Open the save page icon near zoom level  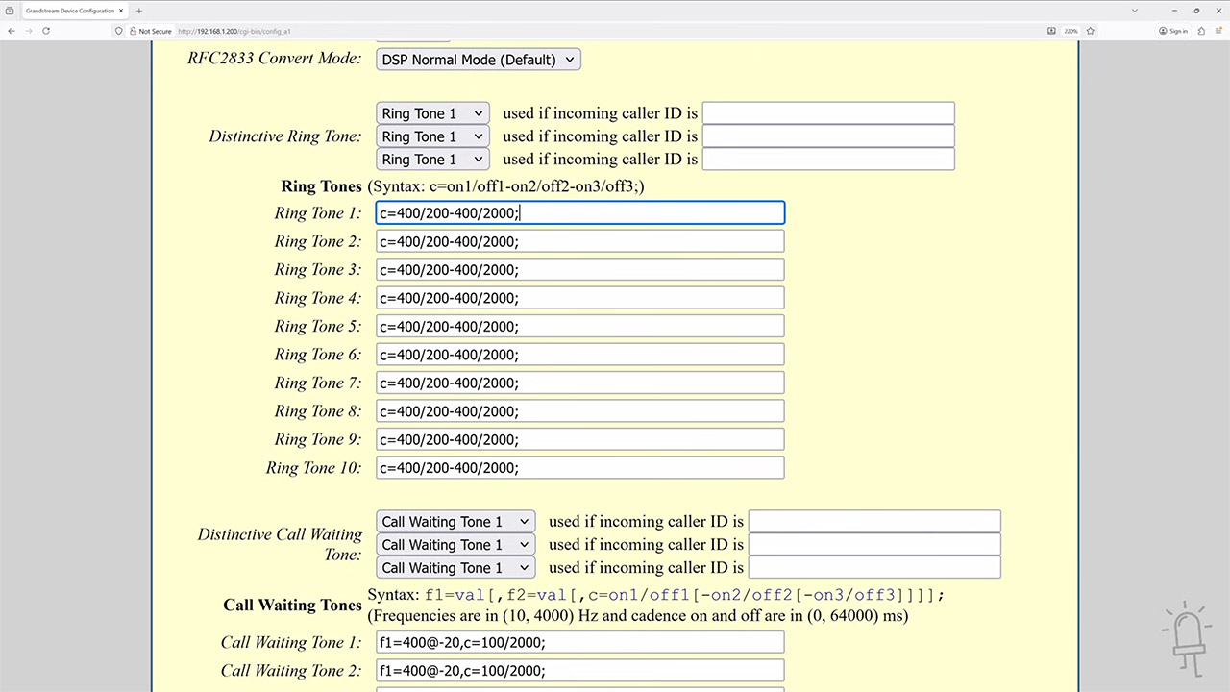click(x=1051, y=31)
